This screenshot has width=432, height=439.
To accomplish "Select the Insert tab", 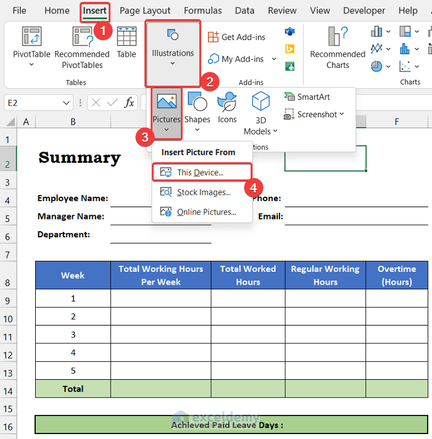I will pos(94,10).
